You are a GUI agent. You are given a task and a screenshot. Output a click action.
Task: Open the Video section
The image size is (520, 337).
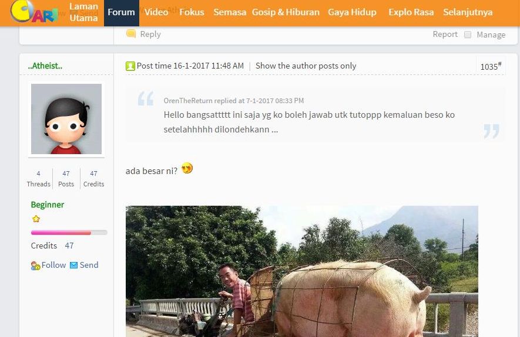pyautogui.click(x=156, y=12)
